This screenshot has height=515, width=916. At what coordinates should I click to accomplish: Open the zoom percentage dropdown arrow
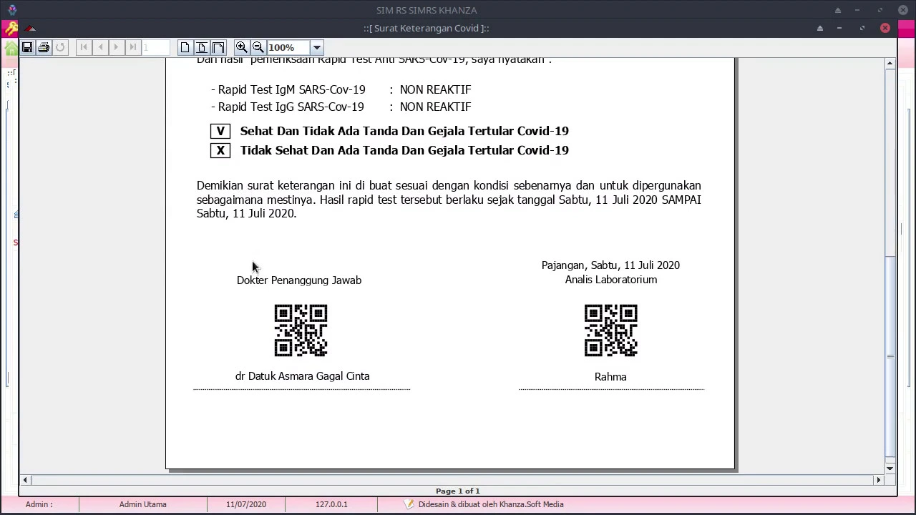(316, 47)
